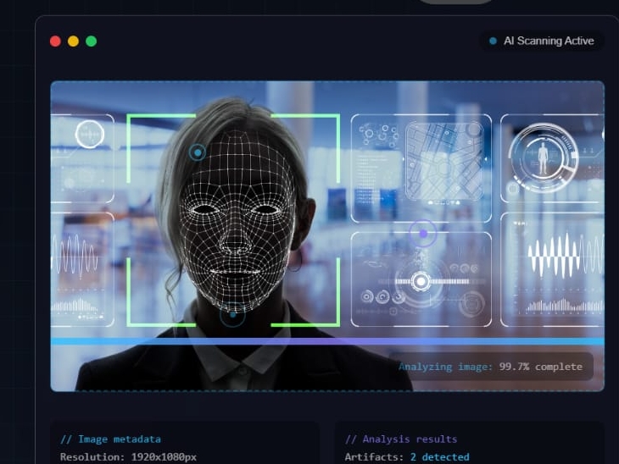Select the Analysis results section header

[401, 439]
